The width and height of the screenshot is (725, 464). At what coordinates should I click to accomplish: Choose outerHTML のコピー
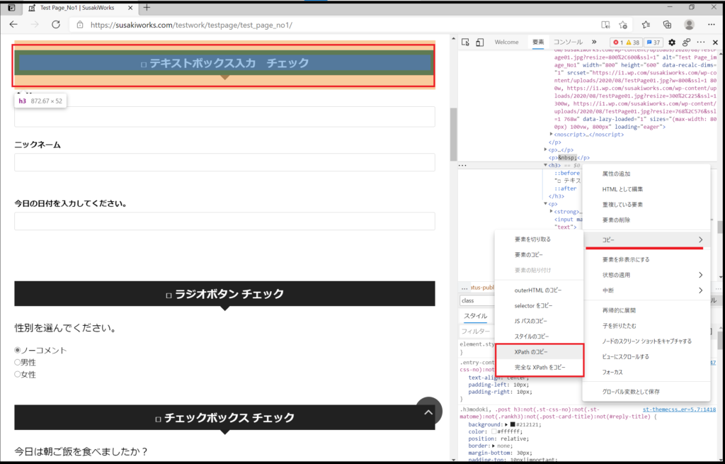point(539,290)
